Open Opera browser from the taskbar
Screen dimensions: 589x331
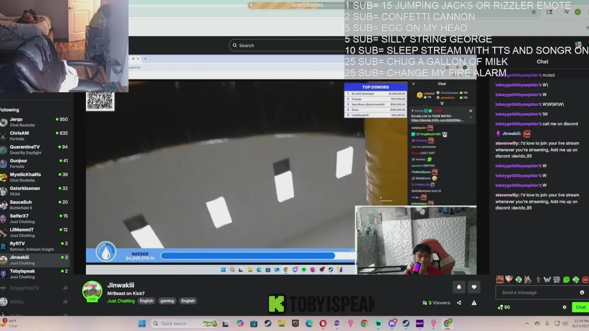323,324
